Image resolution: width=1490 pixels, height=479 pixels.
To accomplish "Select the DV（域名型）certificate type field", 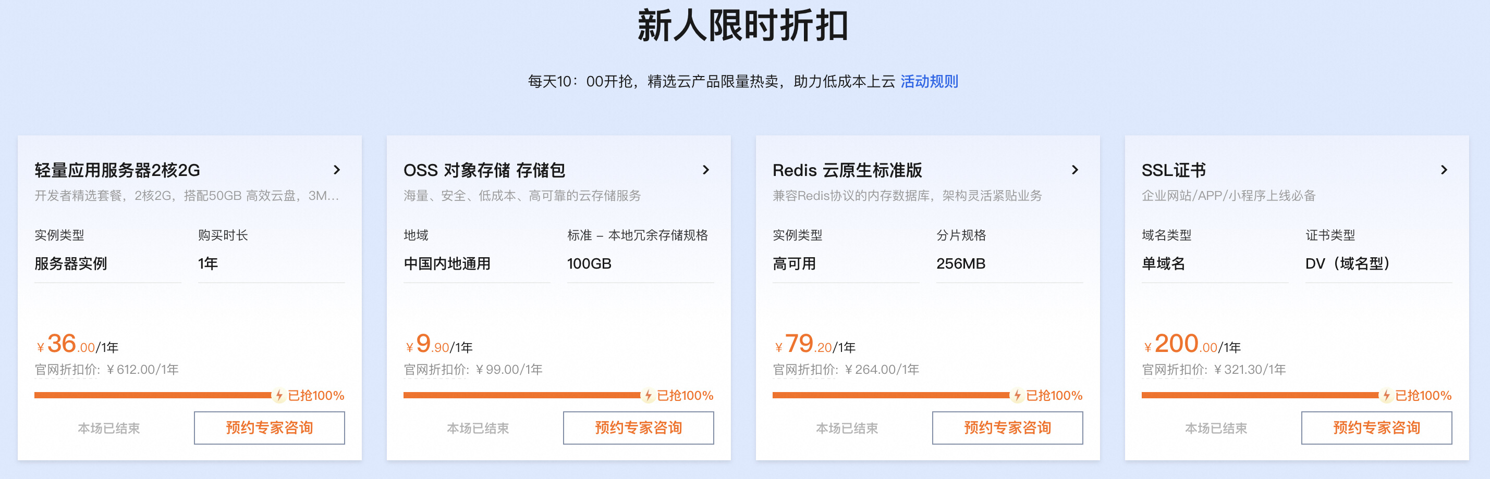I will 1378,263.
